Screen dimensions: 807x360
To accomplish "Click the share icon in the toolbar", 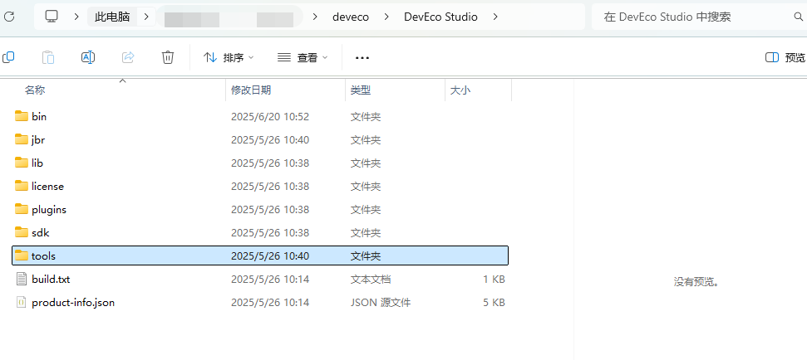I will pos(128,57).
